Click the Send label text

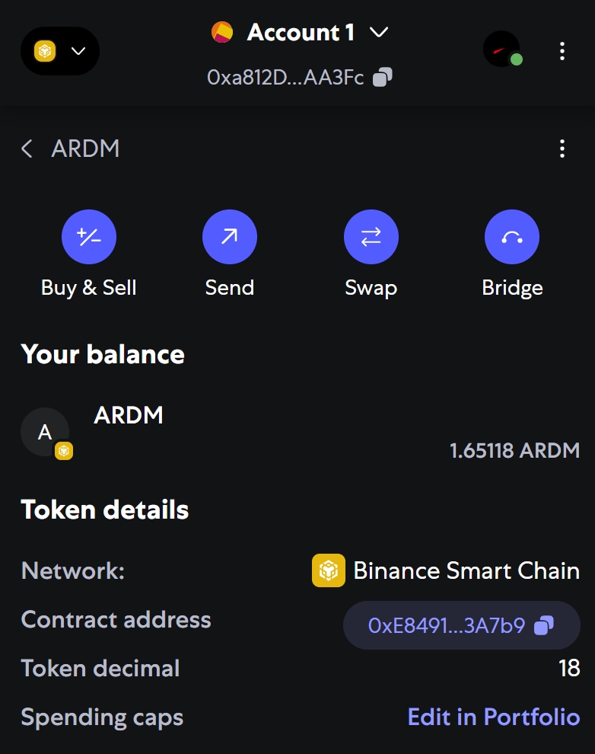[229, 288]
